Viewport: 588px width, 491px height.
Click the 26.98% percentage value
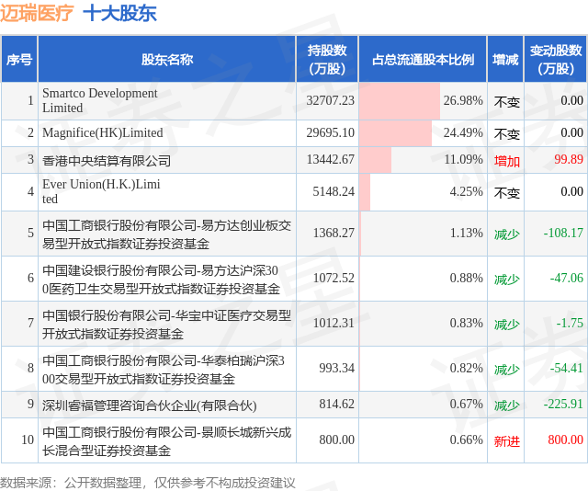[463, 100]
